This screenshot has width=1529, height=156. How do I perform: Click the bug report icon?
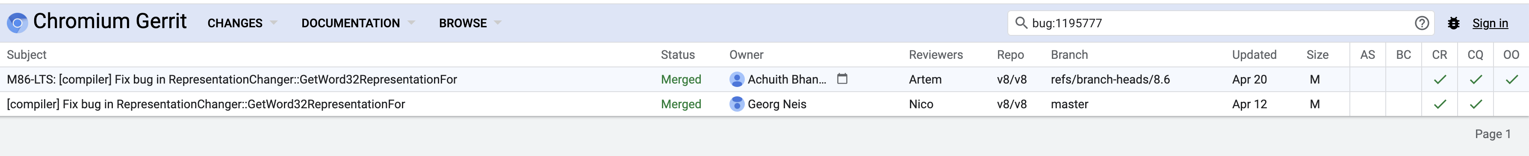pyautogui.click(x=1454, y=23)
